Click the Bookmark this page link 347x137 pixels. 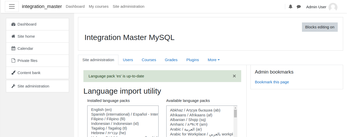[x=272, y=82]
